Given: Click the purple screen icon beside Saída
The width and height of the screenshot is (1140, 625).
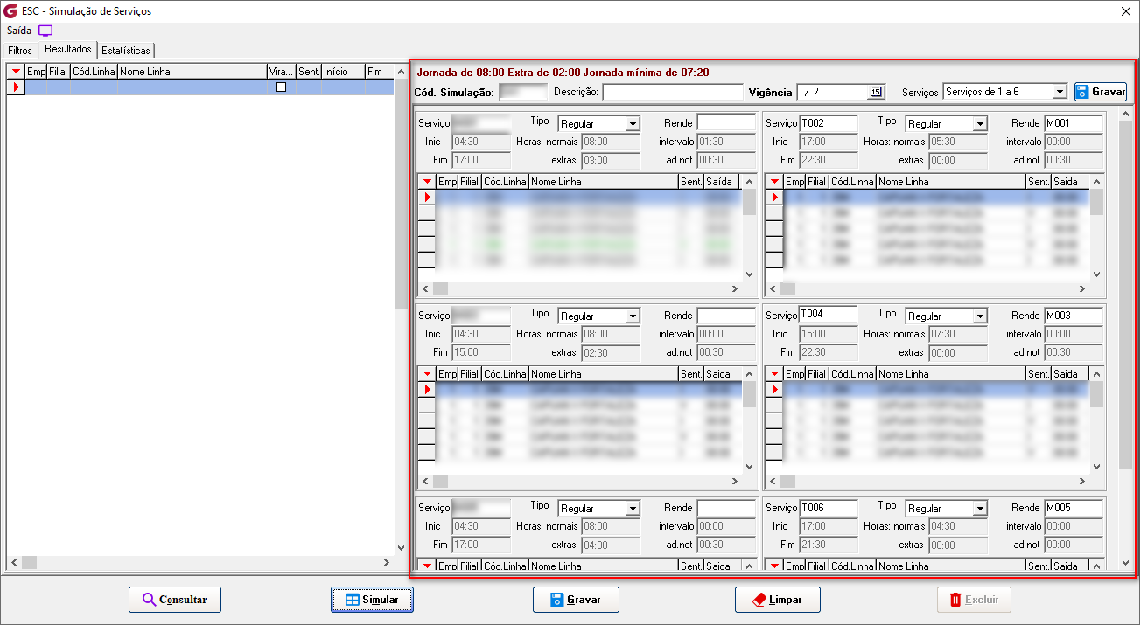Looking at the screenshot, I should 45,31.
